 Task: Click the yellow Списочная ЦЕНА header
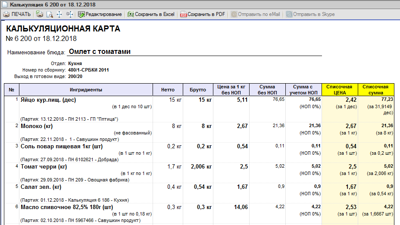pos(340,90)
